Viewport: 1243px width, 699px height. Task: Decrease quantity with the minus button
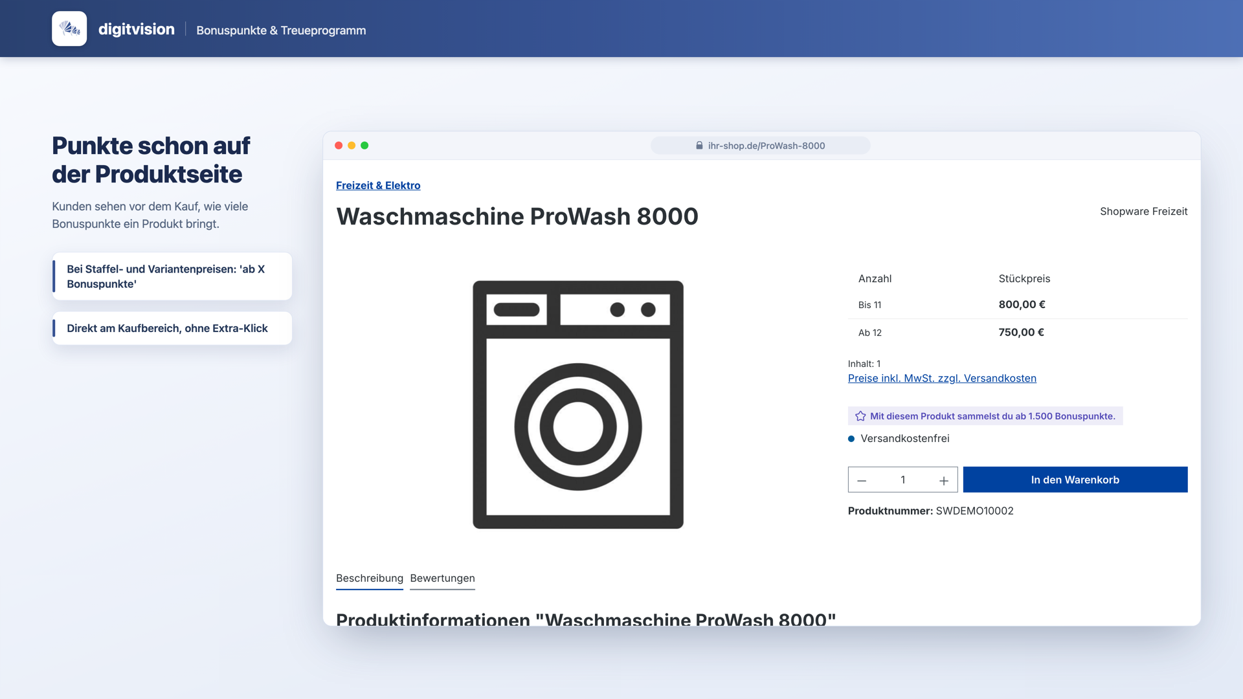pos(862,480)
